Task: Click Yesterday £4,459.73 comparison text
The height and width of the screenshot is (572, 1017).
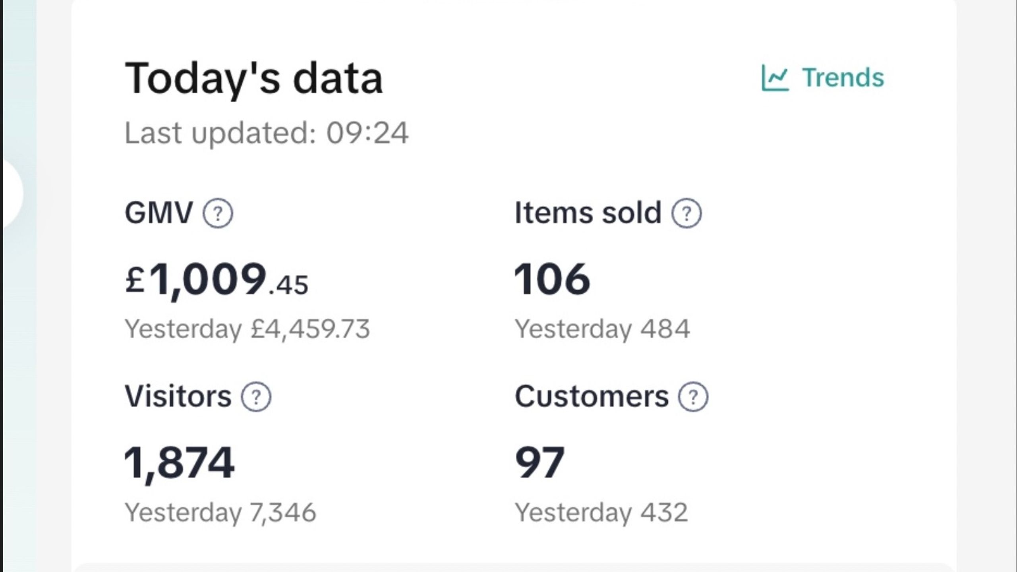Action: pos(247,329)
